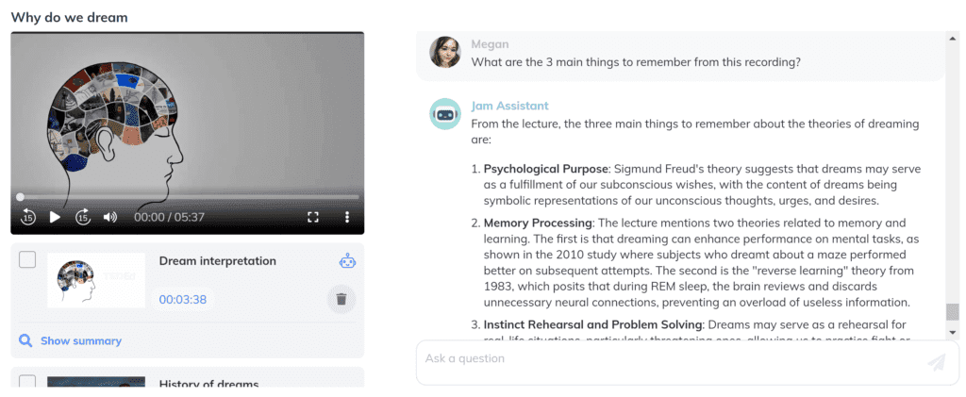Click the Jam Assistant avatar
966x397 pixels.
click(x=445, y=114)
